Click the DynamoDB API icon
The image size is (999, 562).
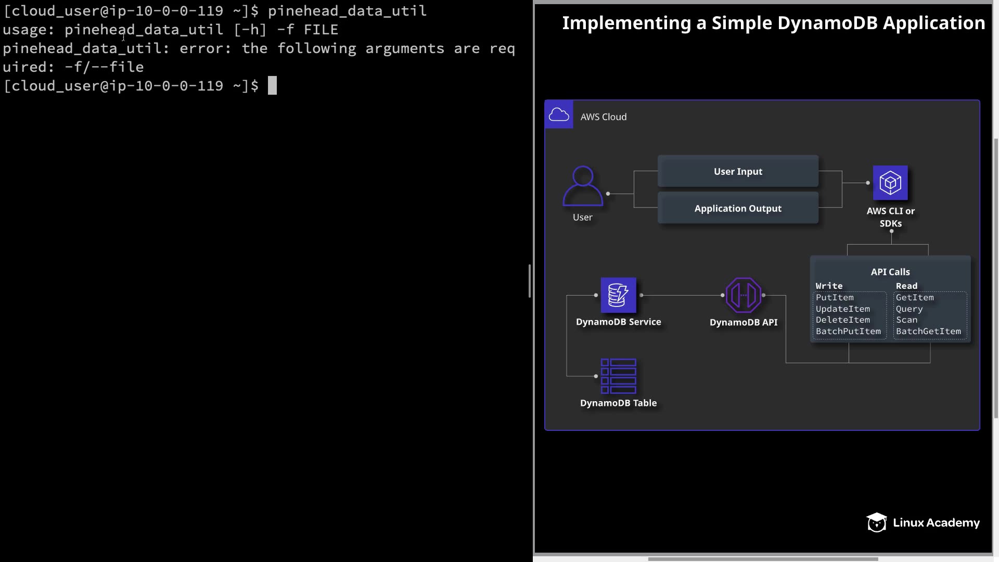pyautogui.click(x=743, y=295)
